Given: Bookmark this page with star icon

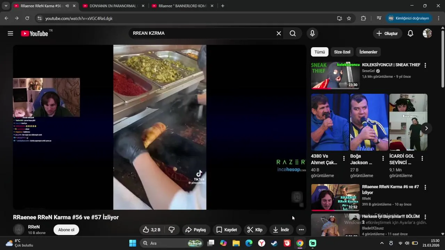Looking at the screenshot, I should [349, 18].
